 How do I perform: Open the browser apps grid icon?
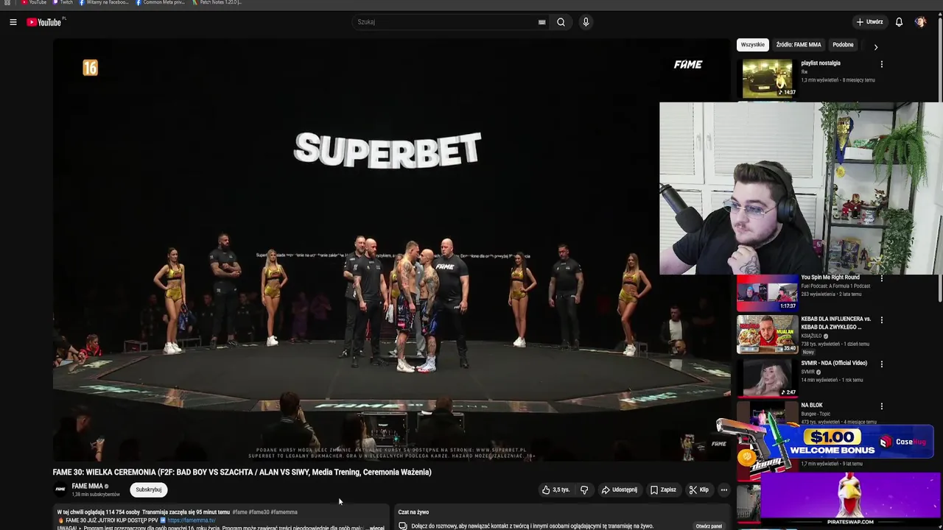click(x=7, y=2)
